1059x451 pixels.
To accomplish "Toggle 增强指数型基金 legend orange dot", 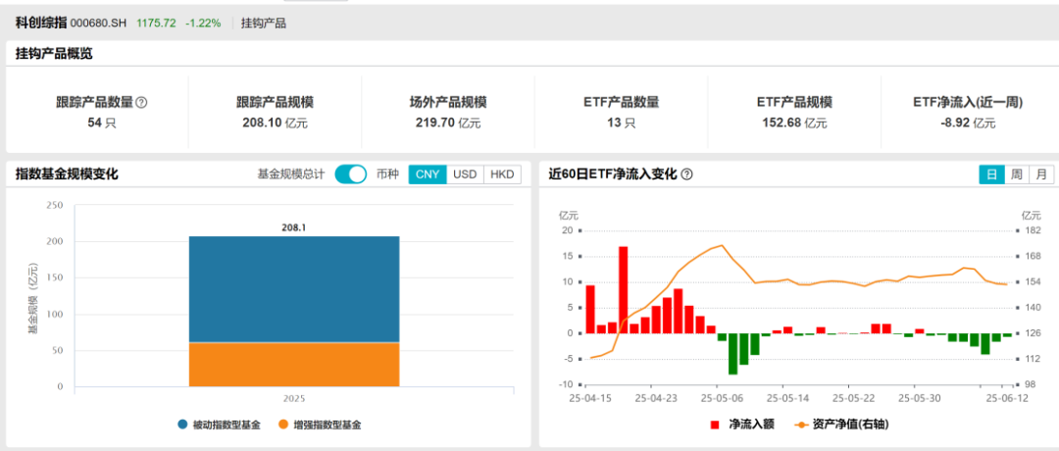I will 283,425.
